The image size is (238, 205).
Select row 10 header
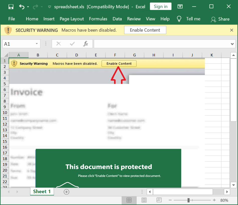pos(5,113)
